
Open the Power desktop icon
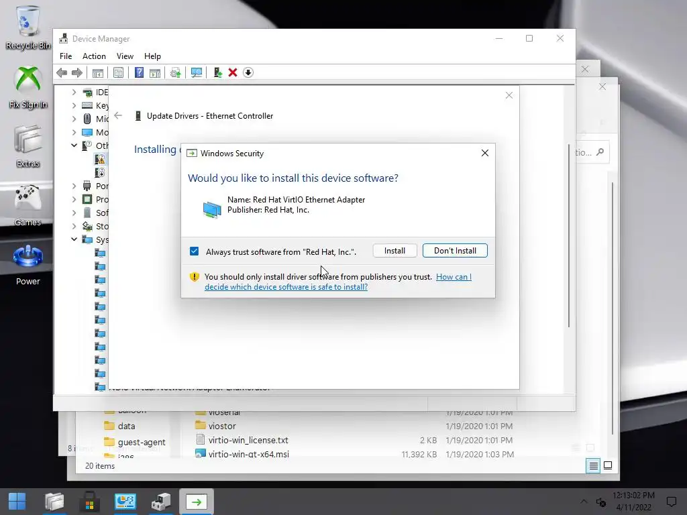(x=28, y=264)
